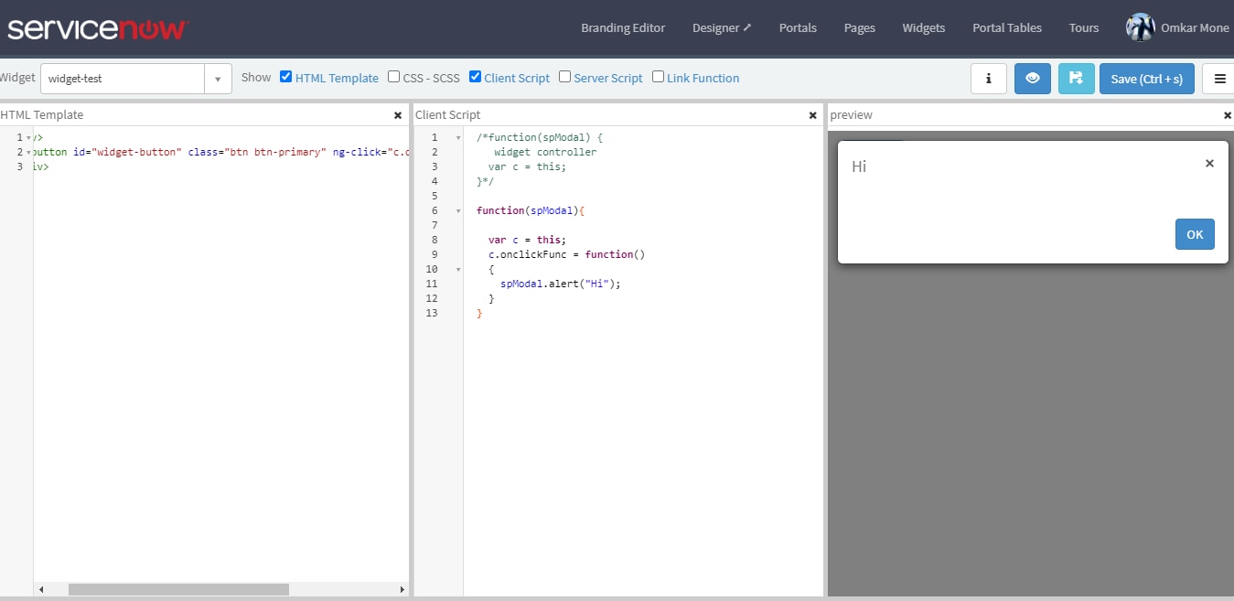The width and height of the screenshot is (1234, 601).
Task: Click the info icon button
Action: 988,79
